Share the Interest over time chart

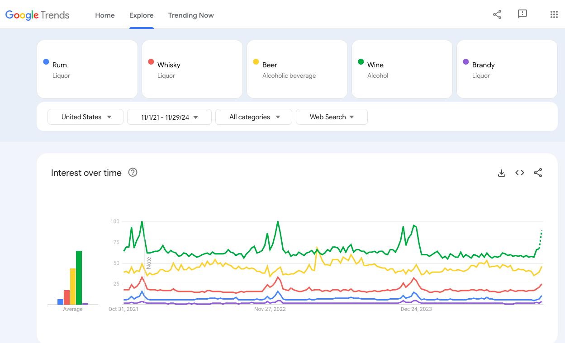coord(538,173)
